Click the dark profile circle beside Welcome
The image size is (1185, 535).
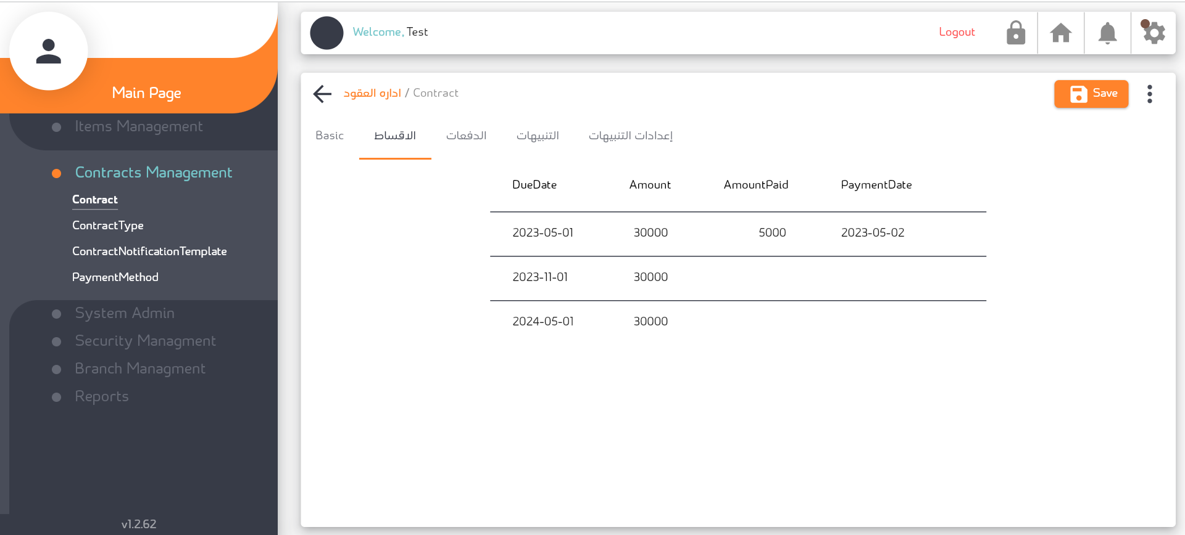[x=326, y=33]
